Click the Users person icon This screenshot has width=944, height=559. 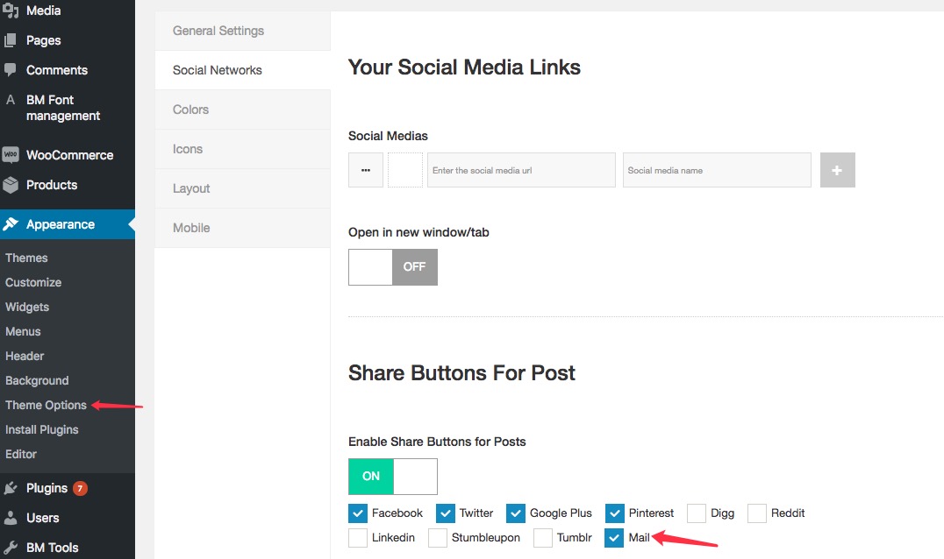[x=11, y=518]
